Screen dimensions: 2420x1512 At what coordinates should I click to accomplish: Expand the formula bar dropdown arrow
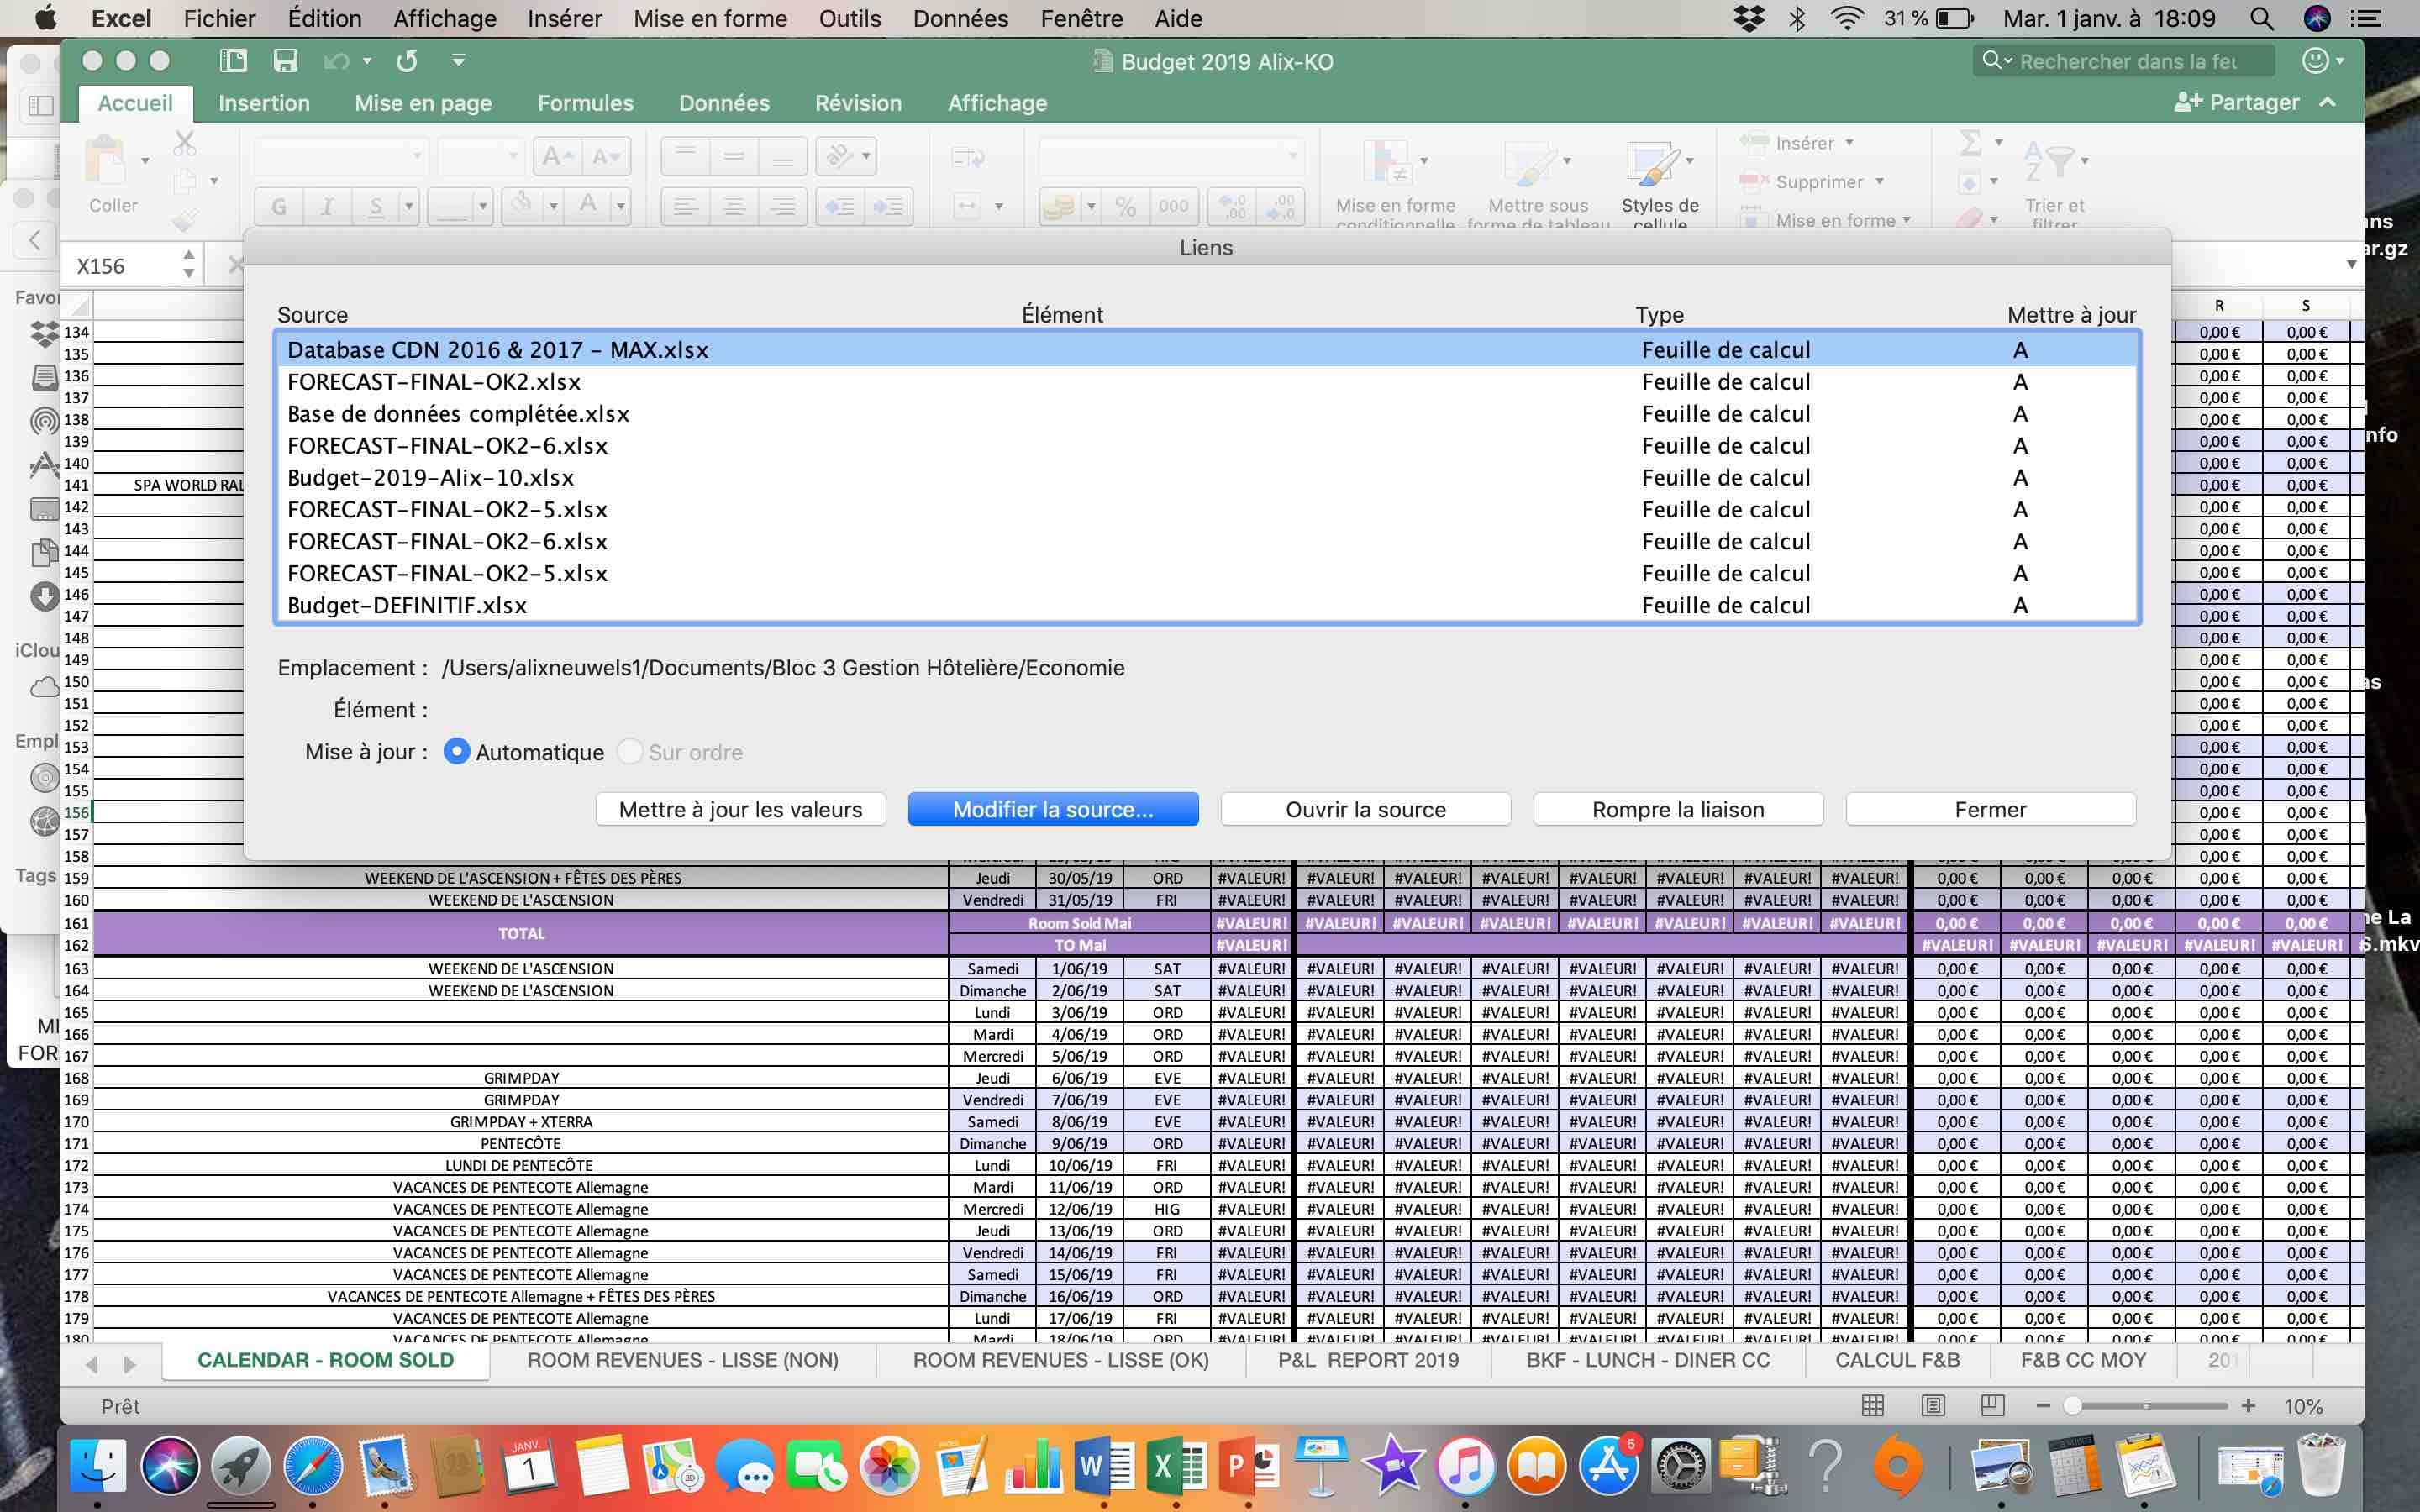pyautogui.click(x=2351, y=265)
